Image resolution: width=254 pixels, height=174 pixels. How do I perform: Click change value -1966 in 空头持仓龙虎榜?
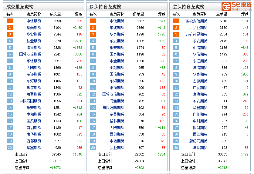(x=244, y=74)
